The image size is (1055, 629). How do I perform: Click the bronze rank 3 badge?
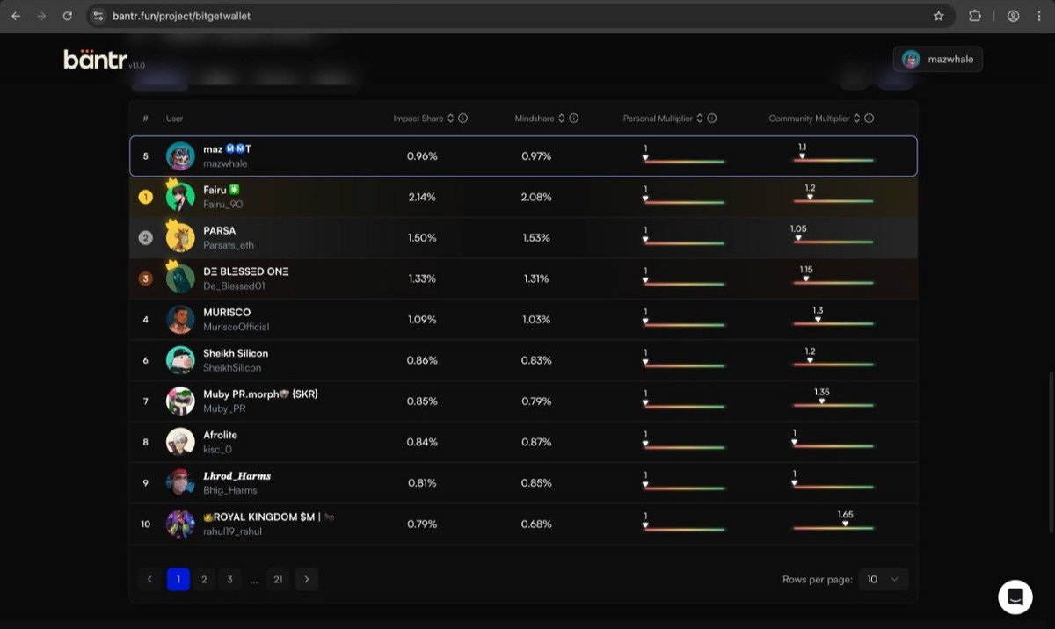[x=146, y=278]
